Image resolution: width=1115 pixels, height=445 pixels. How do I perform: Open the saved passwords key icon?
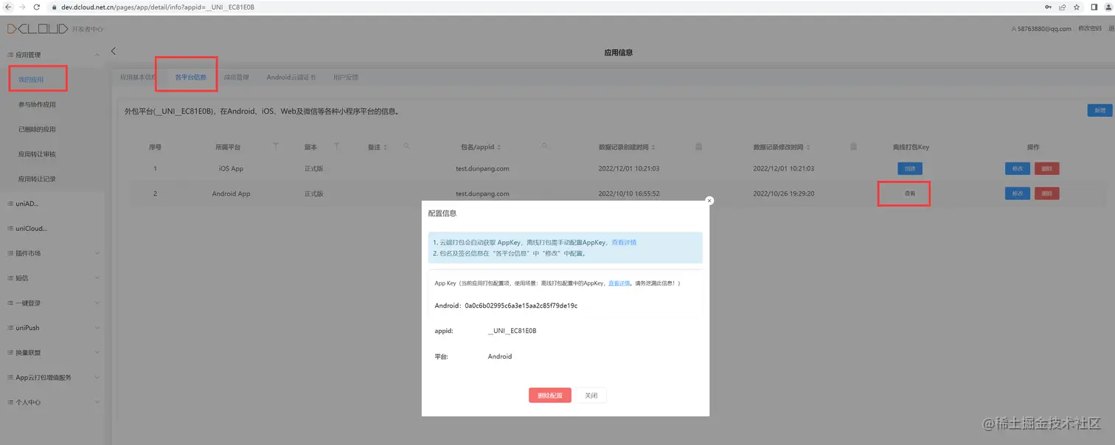coord(1049,7)
